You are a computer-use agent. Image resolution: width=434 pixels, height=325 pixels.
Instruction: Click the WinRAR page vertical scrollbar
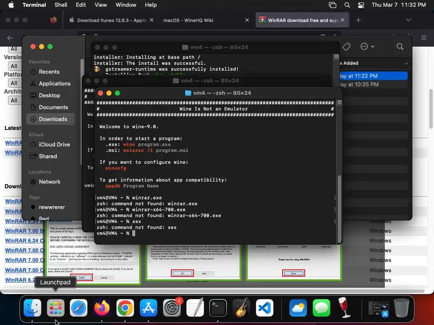[x=431, y=108]
